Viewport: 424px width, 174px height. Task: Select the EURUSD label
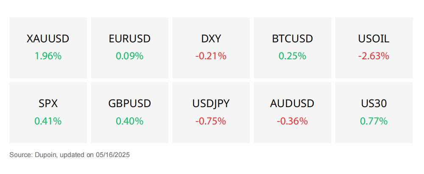(129, 39)
